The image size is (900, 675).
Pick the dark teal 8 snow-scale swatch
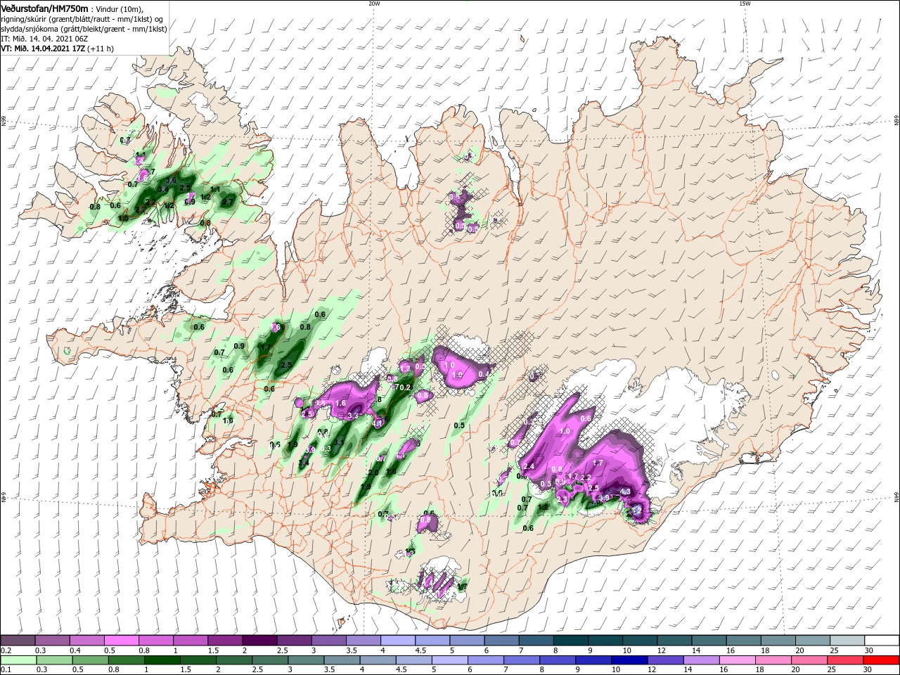click(x=571, y=640)
